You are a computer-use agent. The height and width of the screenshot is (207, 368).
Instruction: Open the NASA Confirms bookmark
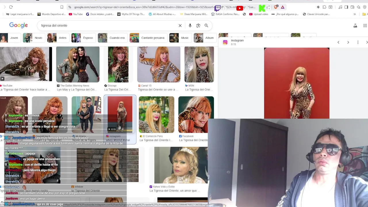point(225,14)
